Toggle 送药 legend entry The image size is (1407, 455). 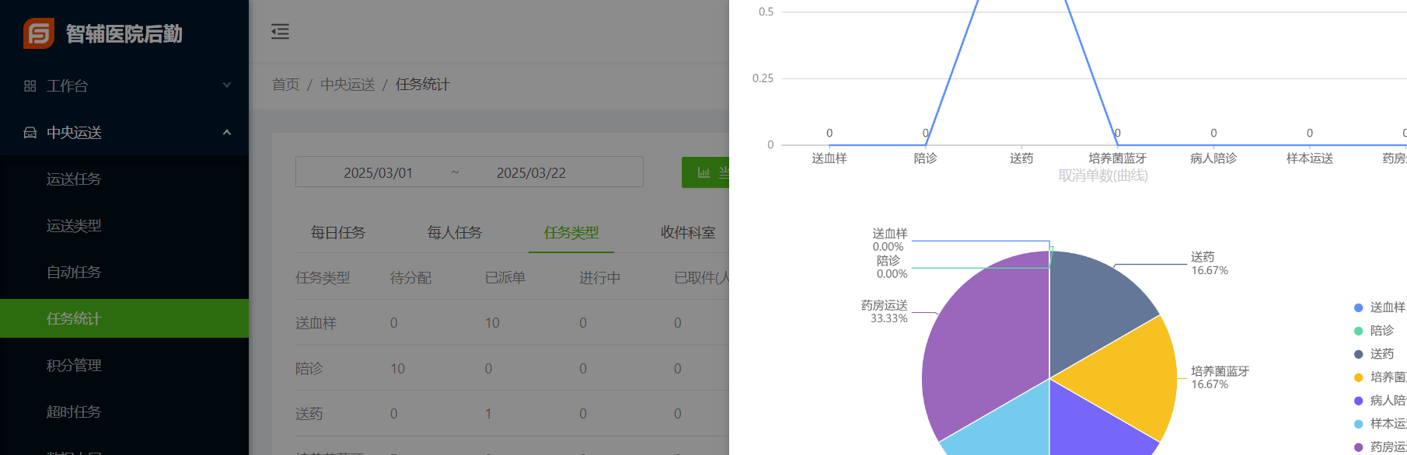1374,354
